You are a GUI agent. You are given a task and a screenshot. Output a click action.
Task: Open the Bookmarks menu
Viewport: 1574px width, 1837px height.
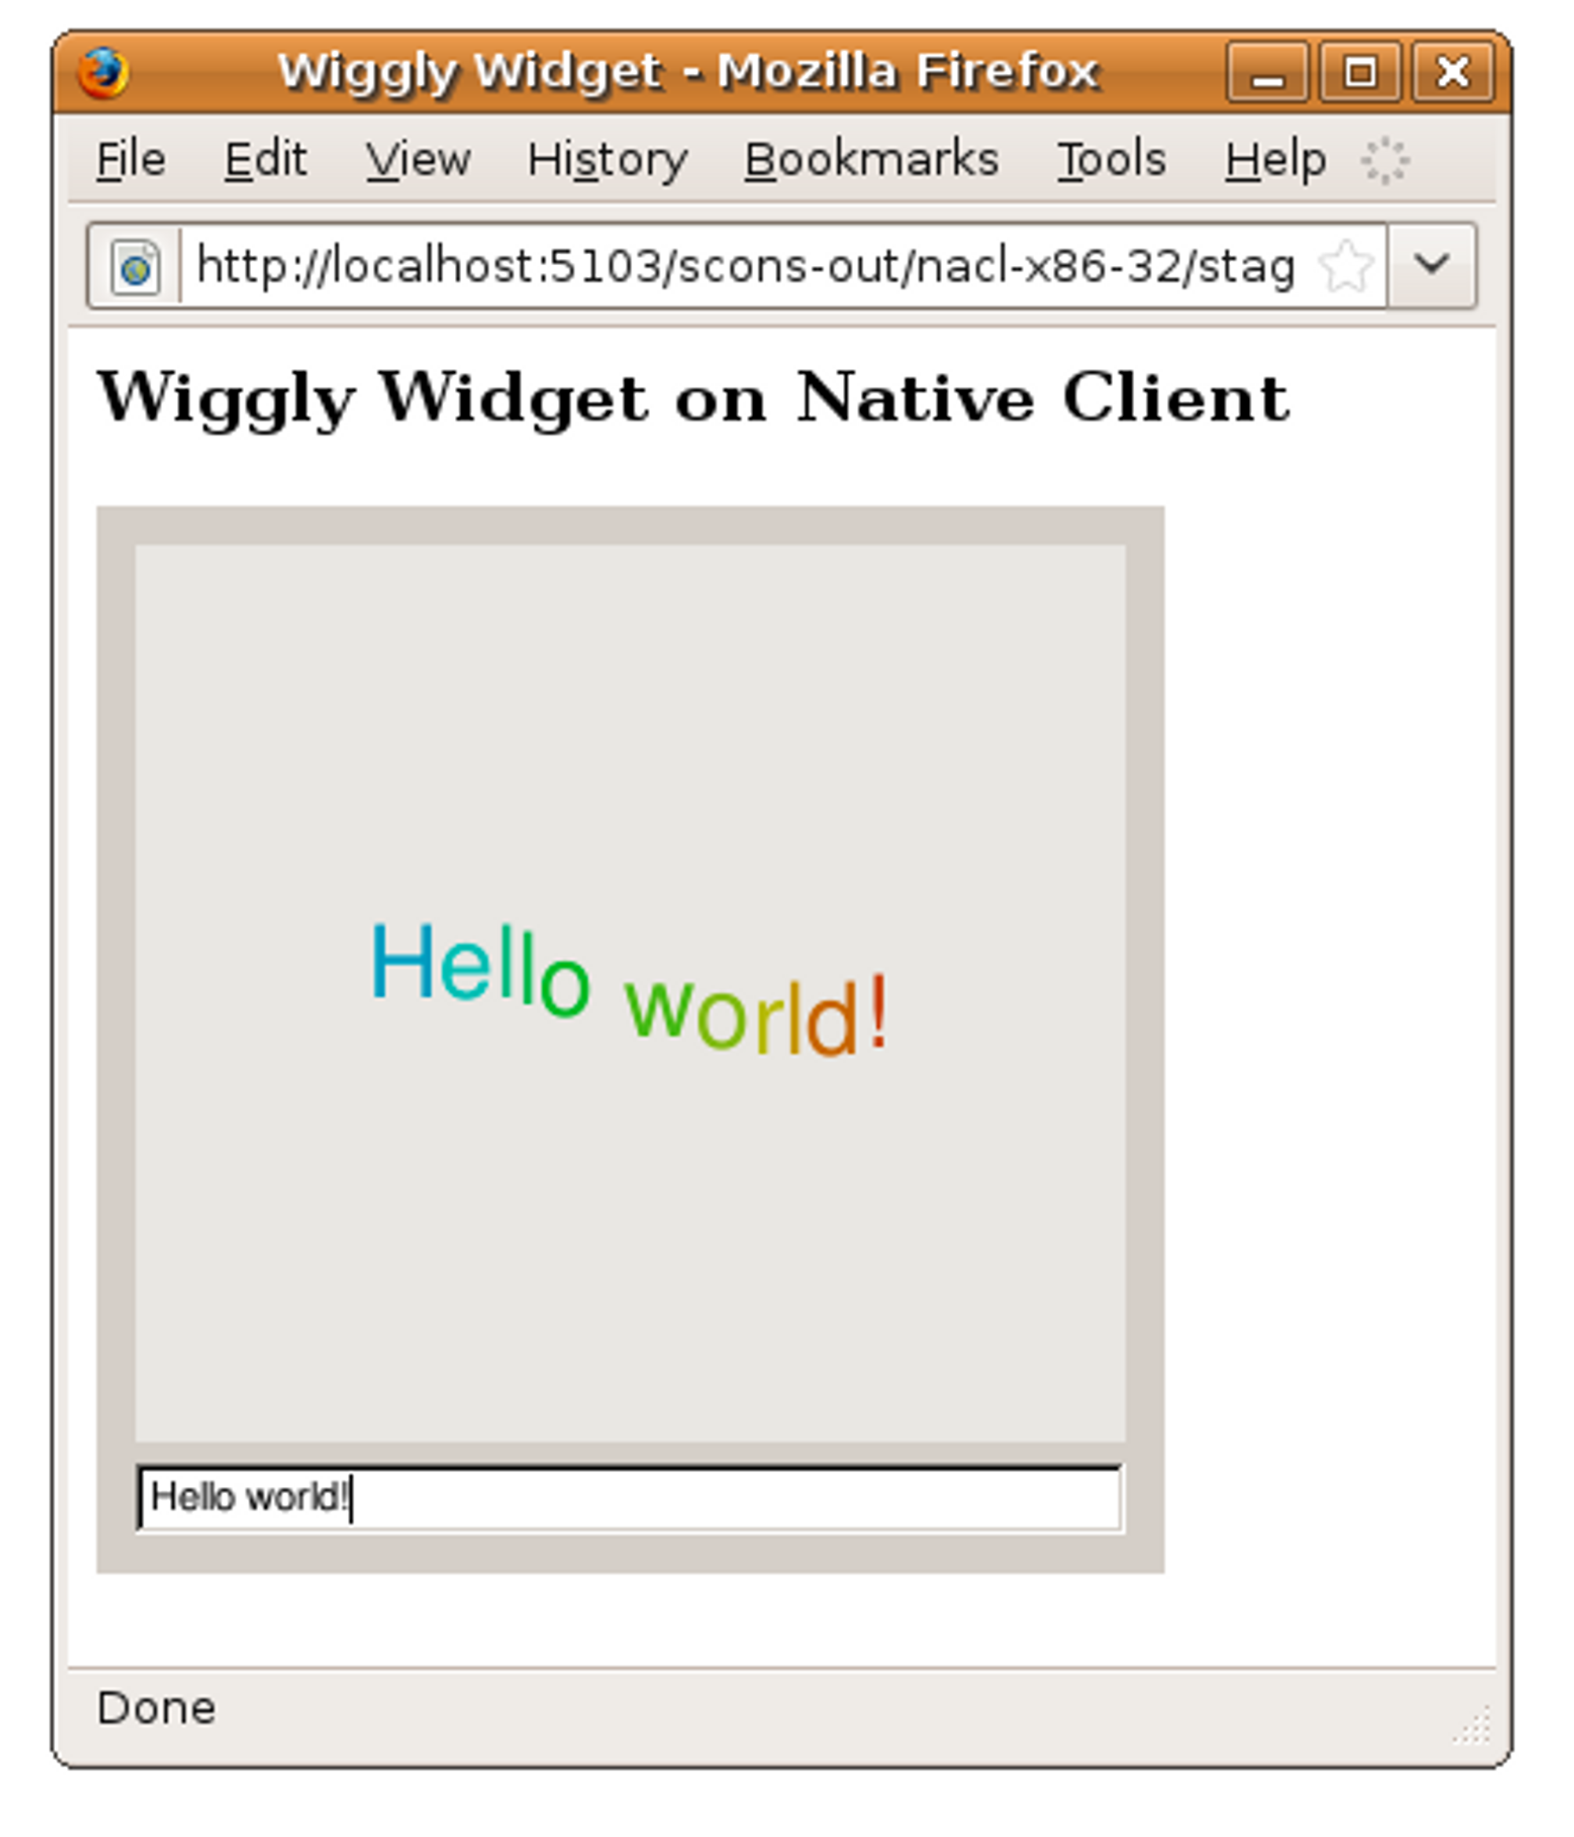870,160
